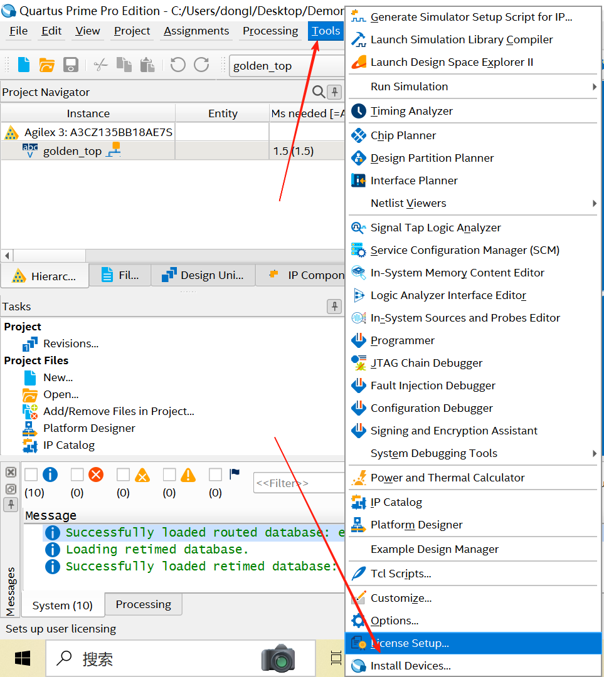Toggle the warning messages filter checkbox
The height and width of the screenshot is (677, 604).
point(169,475)
